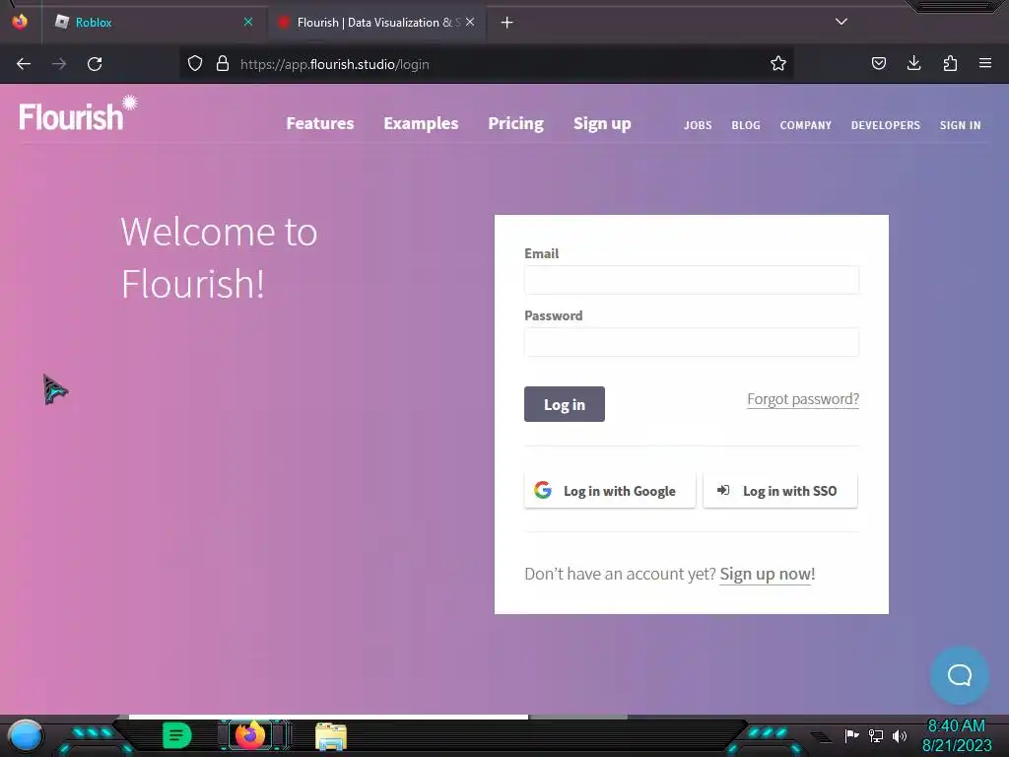Click the Action Center flag icon
Viewport: 1009px width, 757px height.
click(852, 735)
